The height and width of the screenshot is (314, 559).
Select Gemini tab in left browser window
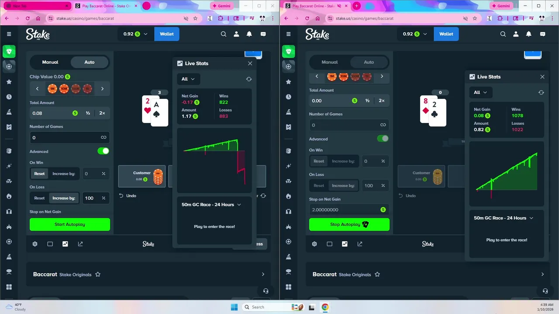click(x=221, y=6)
